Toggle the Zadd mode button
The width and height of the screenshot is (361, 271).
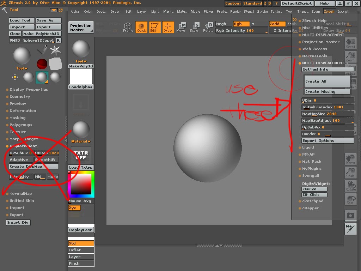(x=277, y=24)
